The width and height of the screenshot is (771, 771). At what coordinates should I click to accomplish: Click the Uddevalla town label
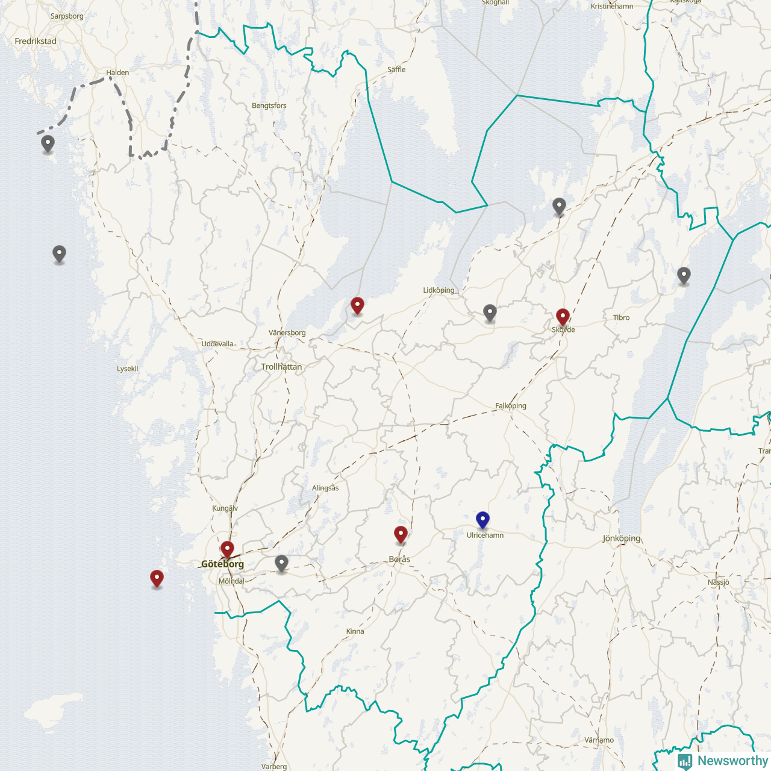217,344
